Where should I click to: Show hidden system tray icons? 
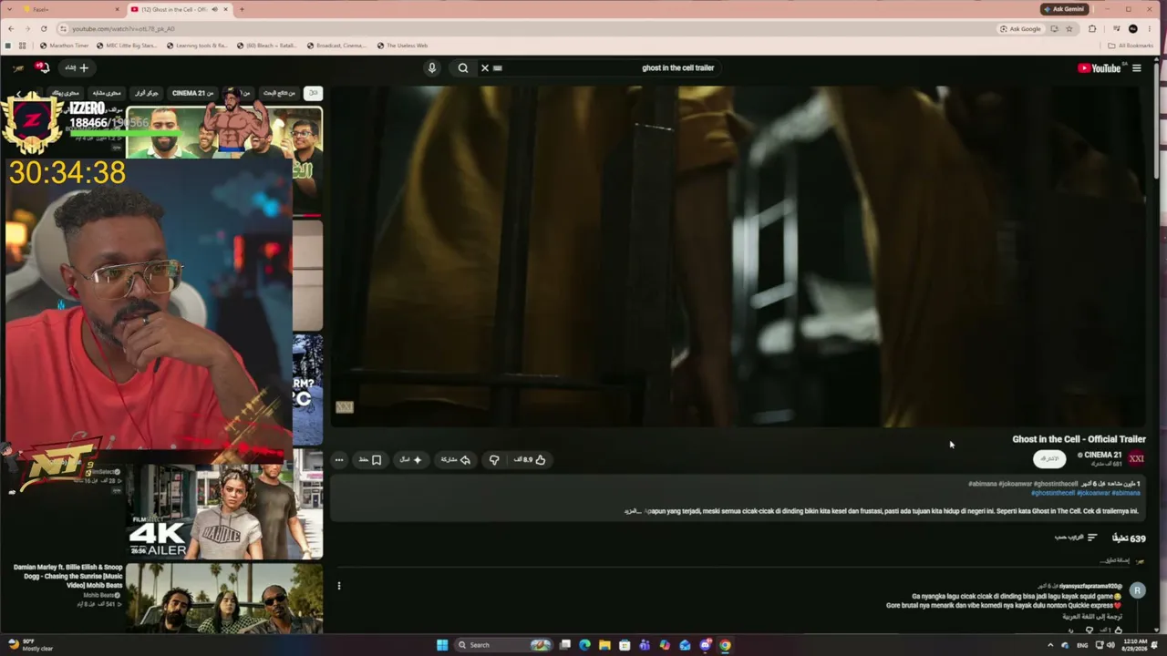[x=1050, y=645]
